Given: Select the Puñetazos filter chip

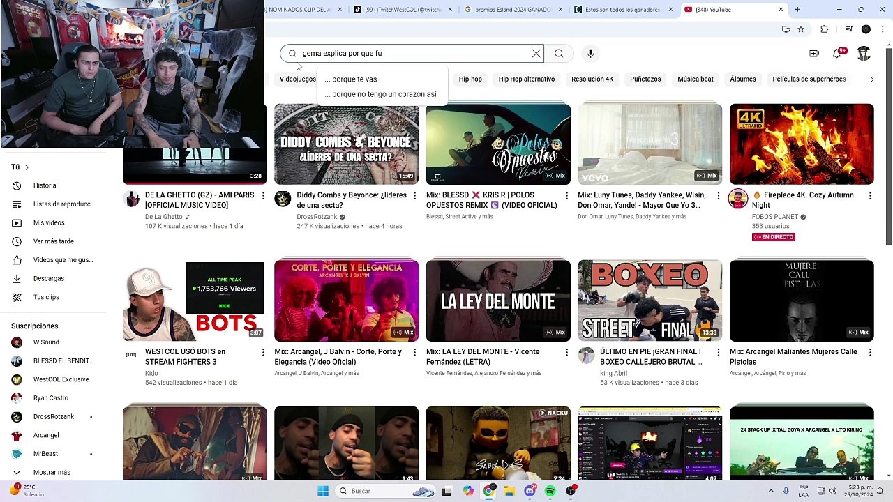Looking at the screenshot, I should tap(645, 79).
